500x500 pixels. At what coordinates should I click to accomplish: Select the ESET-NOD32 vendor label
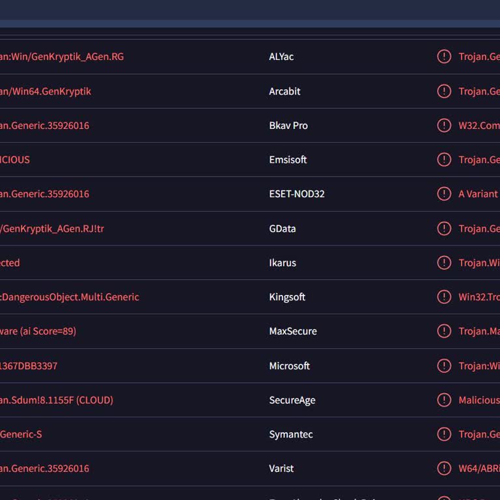click(296, 194)
